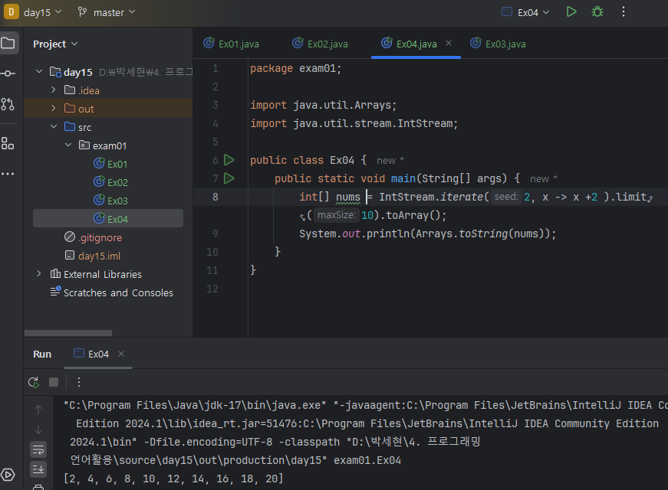
Task: Toggle the Project tool window folder icon
Action: [8, 43]
